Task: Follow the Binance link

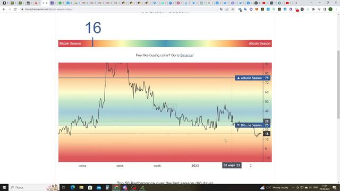Action: [x=186, y=55]
